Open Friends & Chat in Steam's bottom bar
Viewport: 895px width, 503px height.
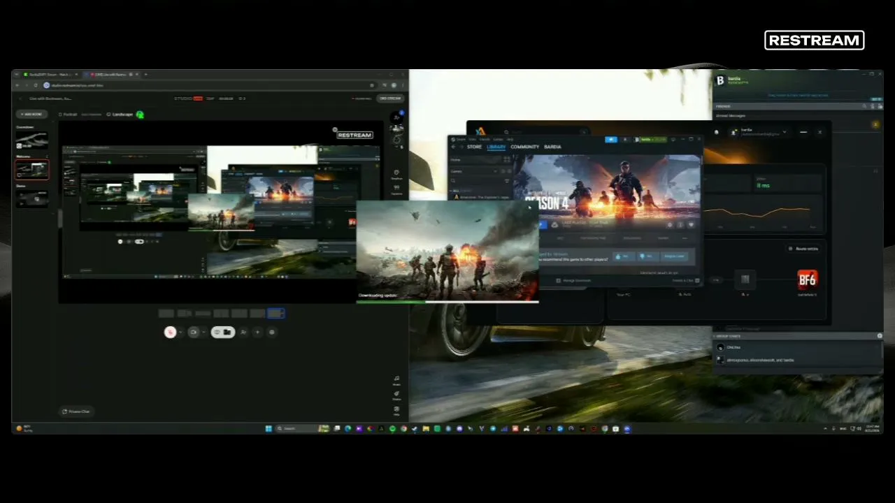pos(685,281)
